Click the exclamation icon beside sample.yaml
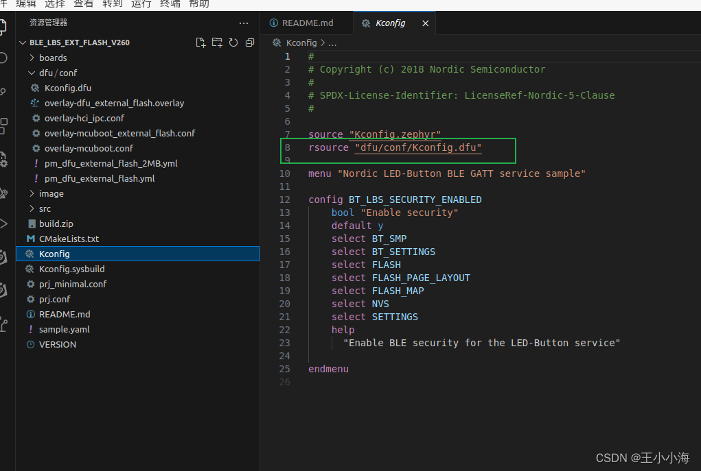 30,330
